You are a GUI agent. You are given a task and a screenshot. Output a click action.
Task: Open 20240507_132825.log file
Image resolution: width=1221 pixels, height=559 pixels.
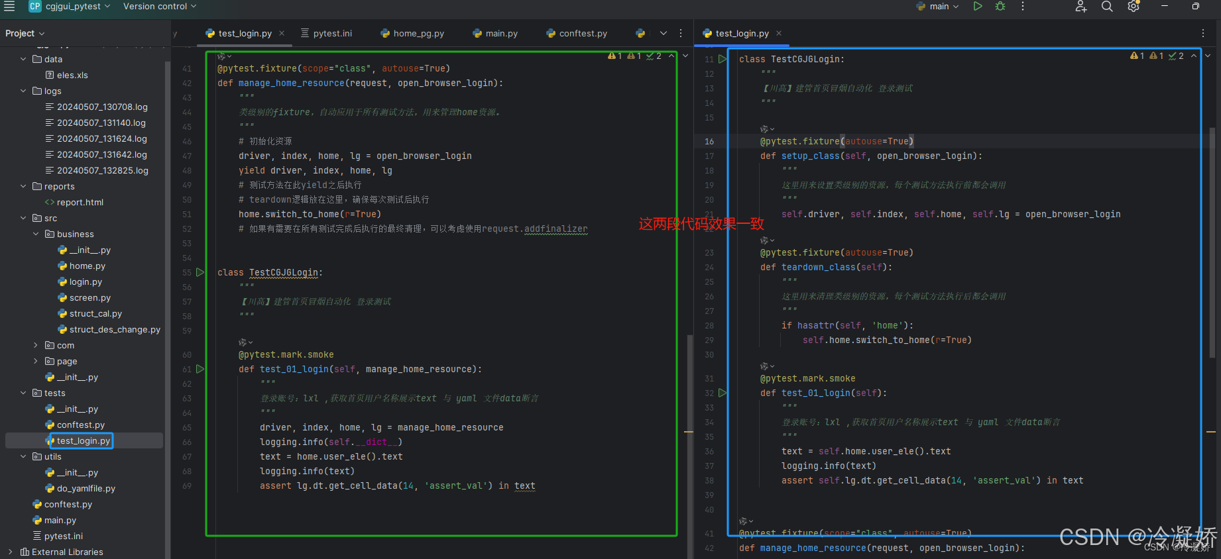coord(102,170)
